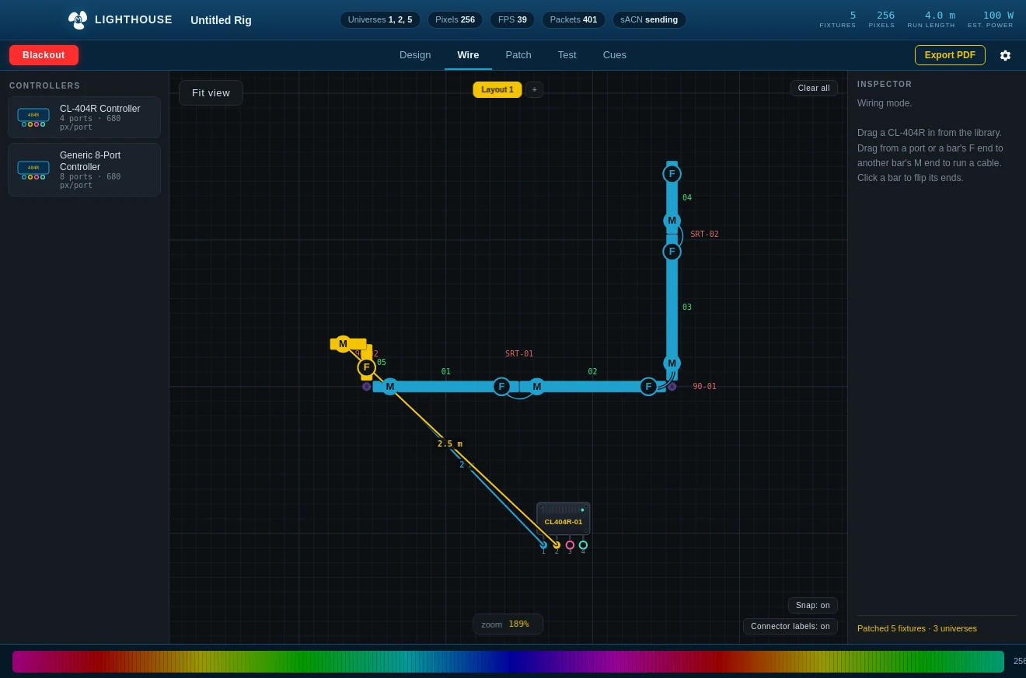Switch to the Design tab
The width and height of the screenshot is (1026, 678).
415,55
